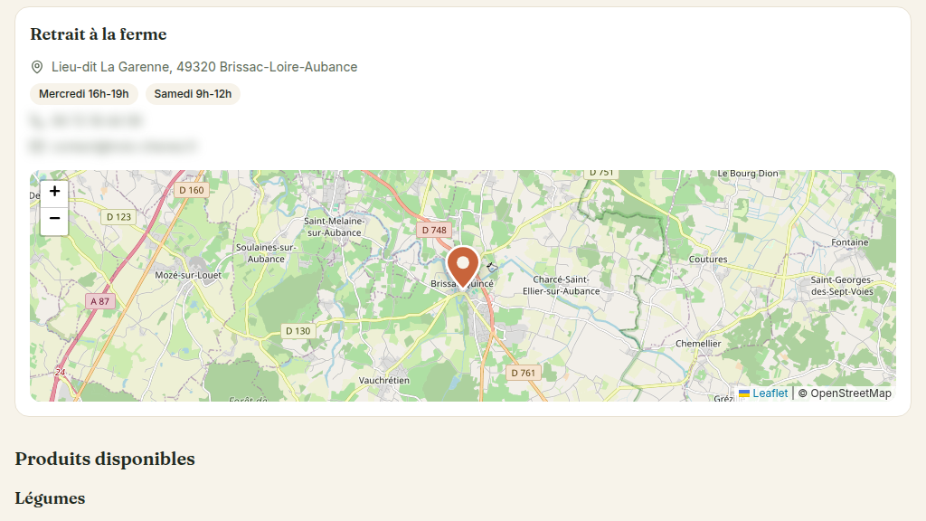
Task: Click Vauchrétien village on the map
Action: click(383, 381)
